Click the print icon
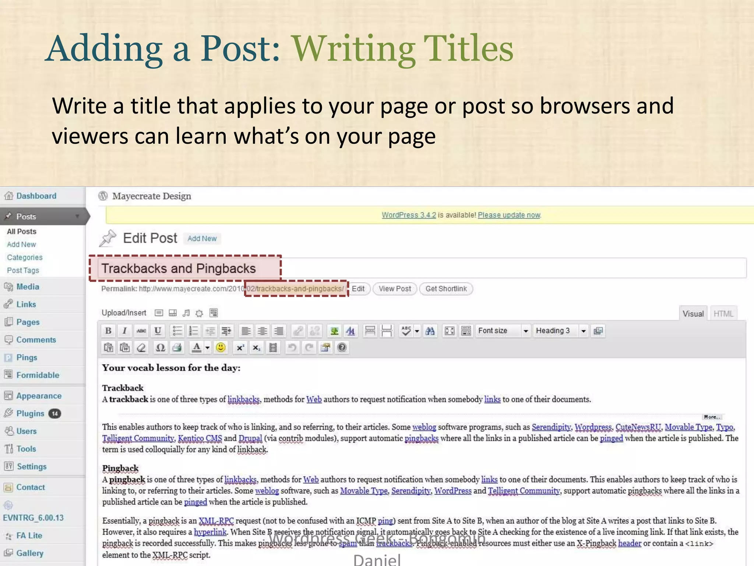Image resolution: width=754 pixels, height=566 pixels. 177,347
